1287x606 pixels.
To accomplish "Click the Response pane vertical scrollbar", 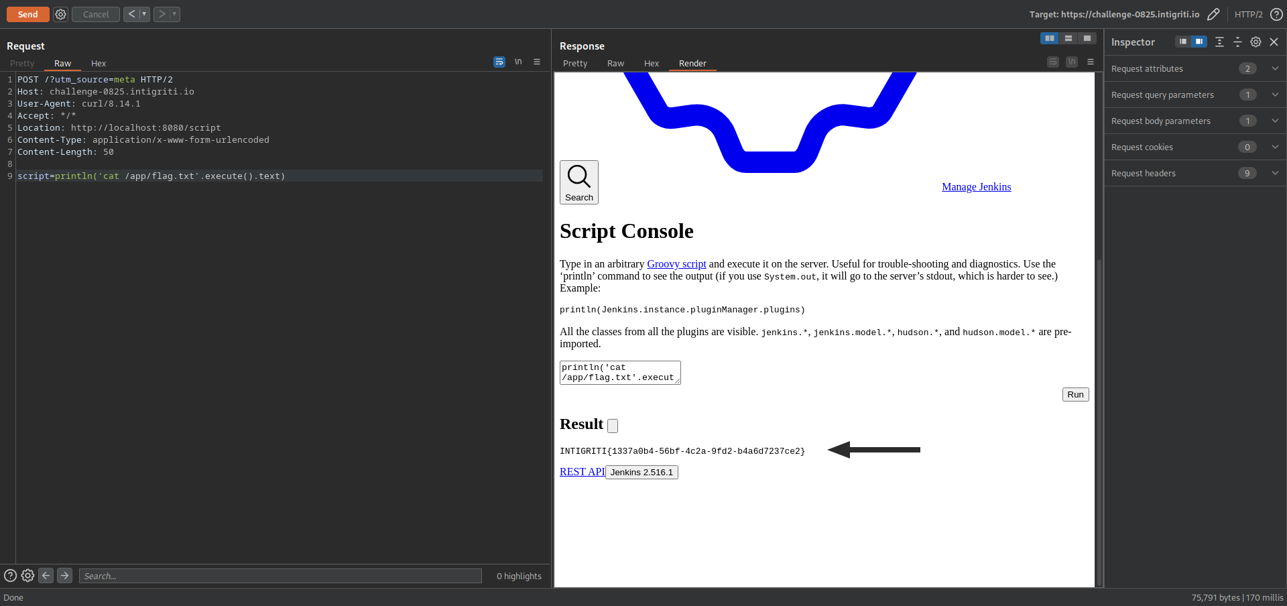I will [x=1099, y=422].
